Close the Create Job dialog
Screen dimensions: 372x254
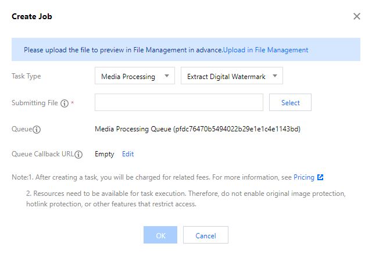click(x=357, y=16)
